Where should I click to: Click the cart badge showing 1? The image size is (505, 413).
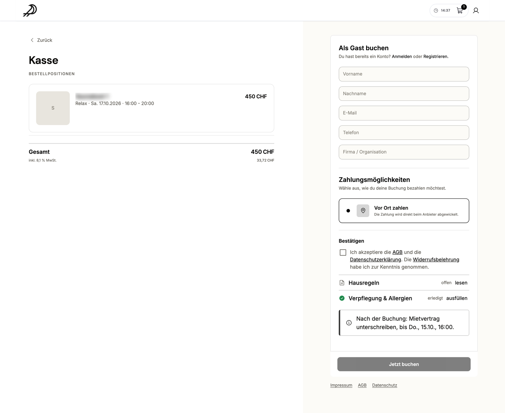tap(464, 7)
